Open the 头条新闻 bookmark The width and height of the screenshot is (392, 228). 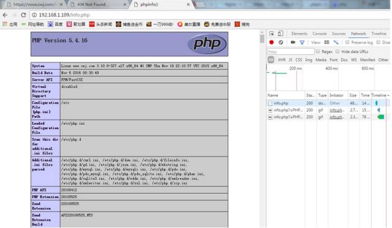coord(100,24)
